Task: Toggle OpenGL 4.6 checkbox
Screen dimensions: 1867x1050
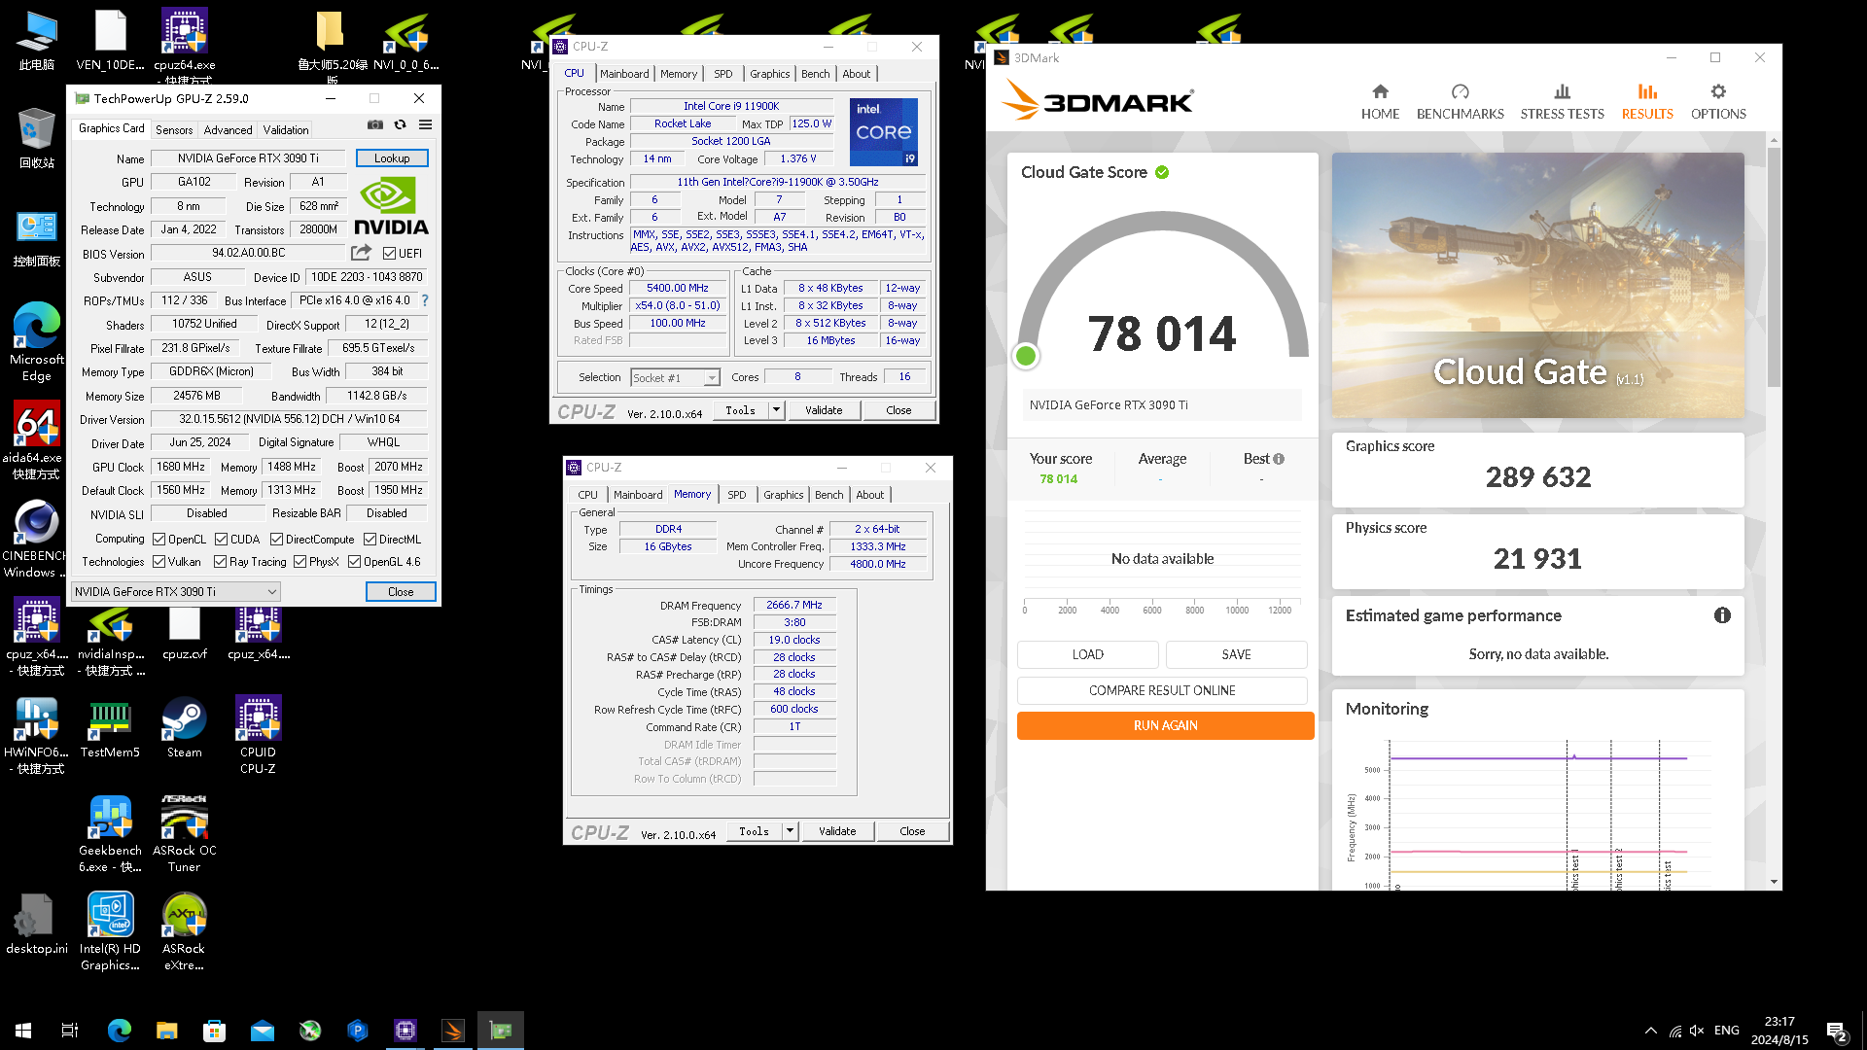Action: [355, 561]
